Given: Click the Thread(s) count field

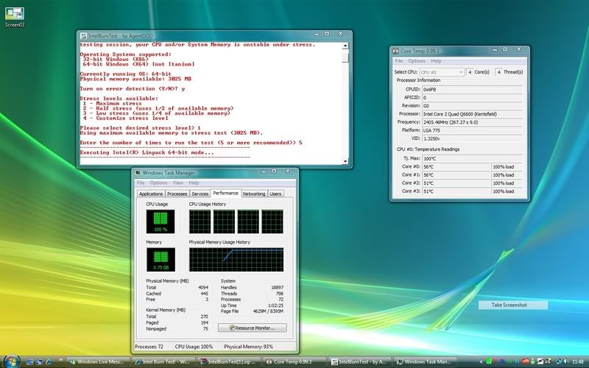Looking at the screenshot, I should coord(498,72).
